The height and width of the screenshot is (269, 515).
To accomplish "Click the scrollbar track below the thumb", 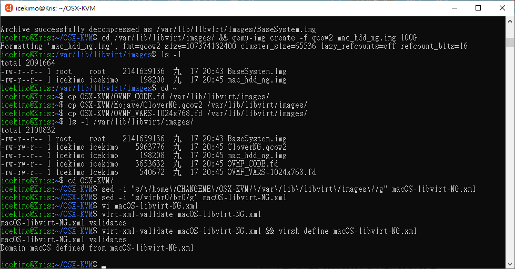I will 510,154.
